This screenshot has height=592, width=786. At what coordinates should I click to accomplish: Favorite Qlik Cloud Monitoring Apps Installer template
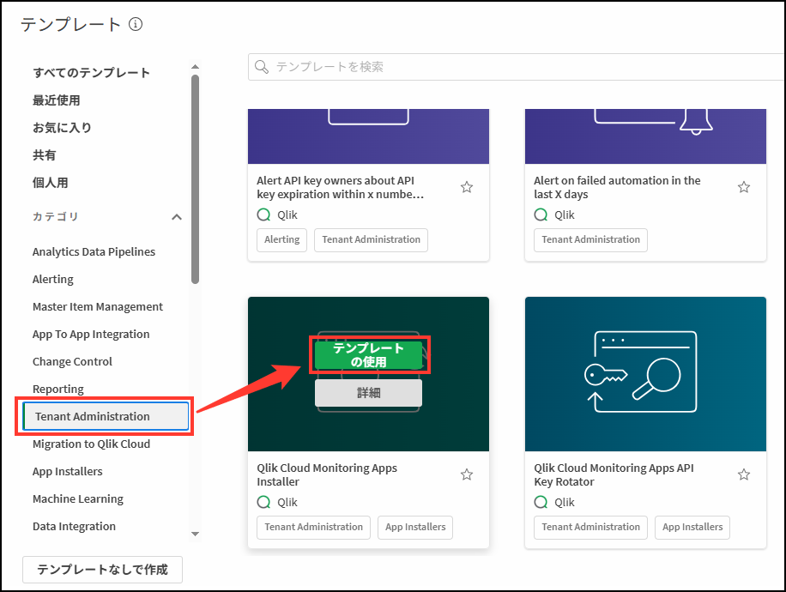pos(467,474)
